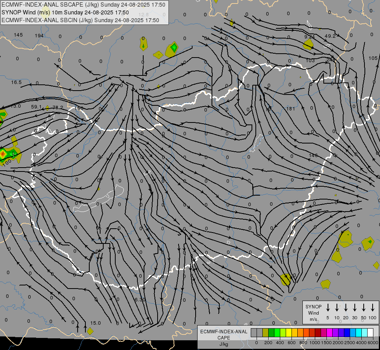Click the Lake Balaton white outline

[x=98, y=199]
